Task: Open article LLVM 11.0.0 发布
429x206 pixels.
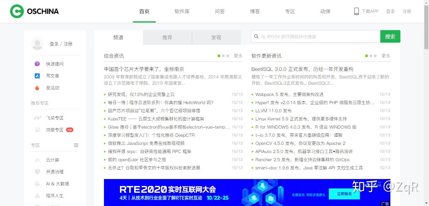Action: (x=274, y=111)
